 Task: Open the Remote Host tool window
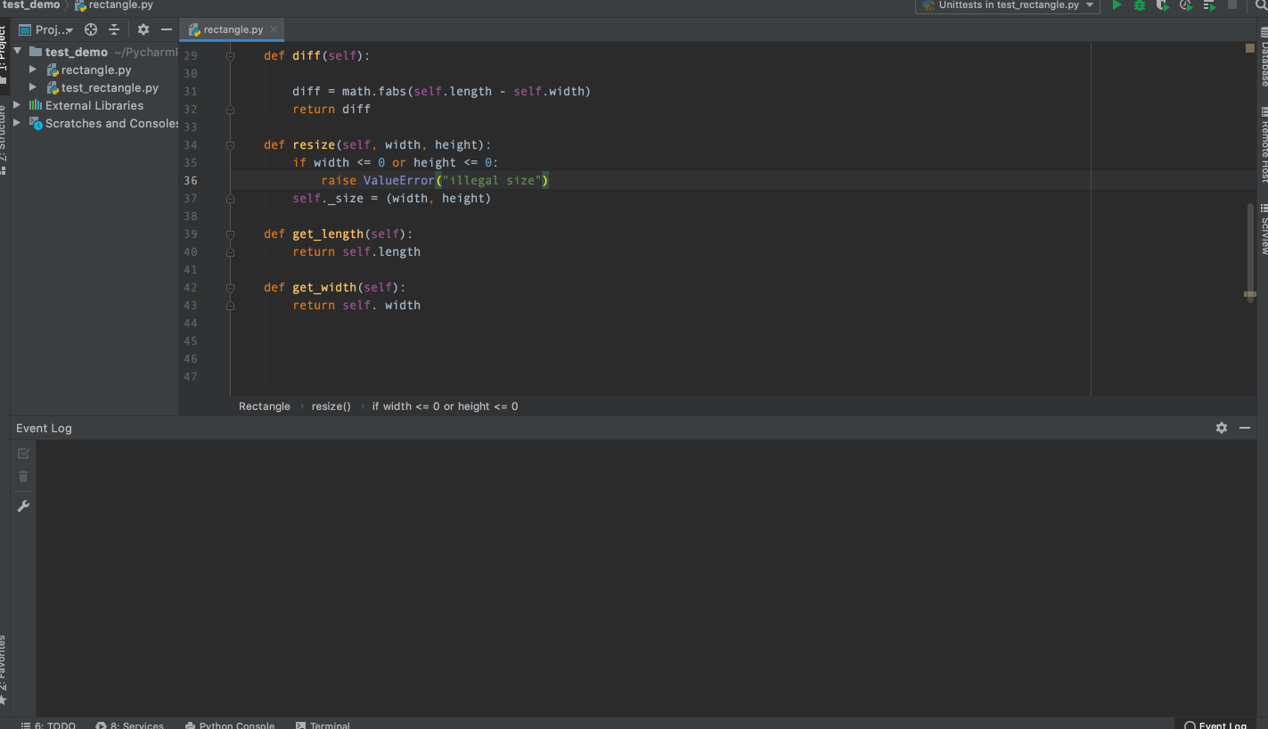coord(1264,145)
